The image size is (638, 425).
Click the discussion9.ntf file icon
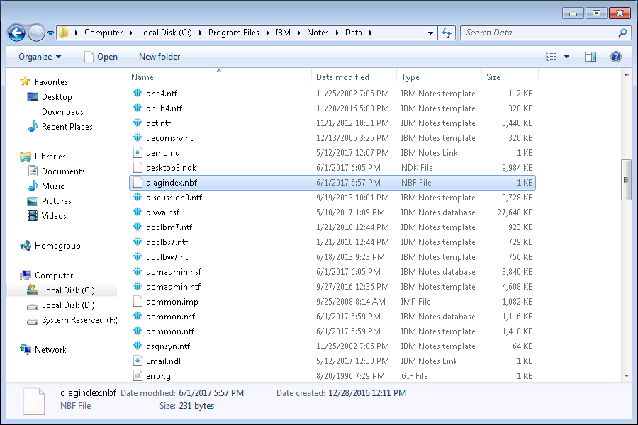click(x=138, y=197)
